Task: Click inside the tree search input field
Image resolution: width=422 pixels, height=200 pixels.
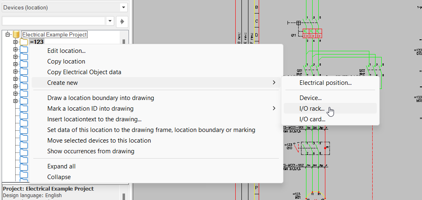Action: click(x=53, y=21)
